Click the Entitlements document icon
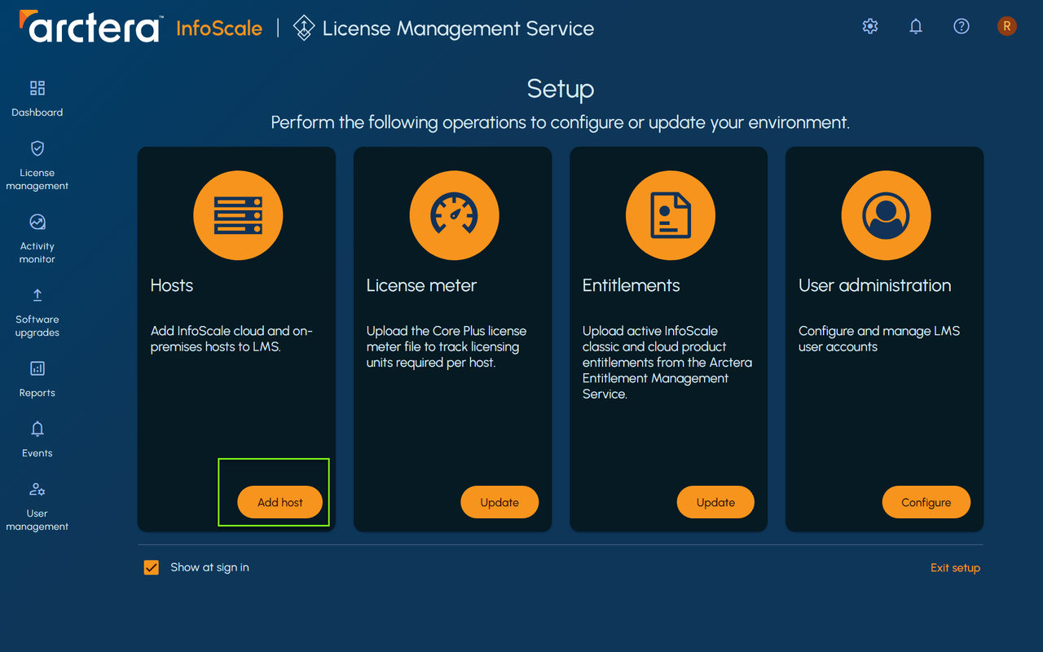 point(670,215)
